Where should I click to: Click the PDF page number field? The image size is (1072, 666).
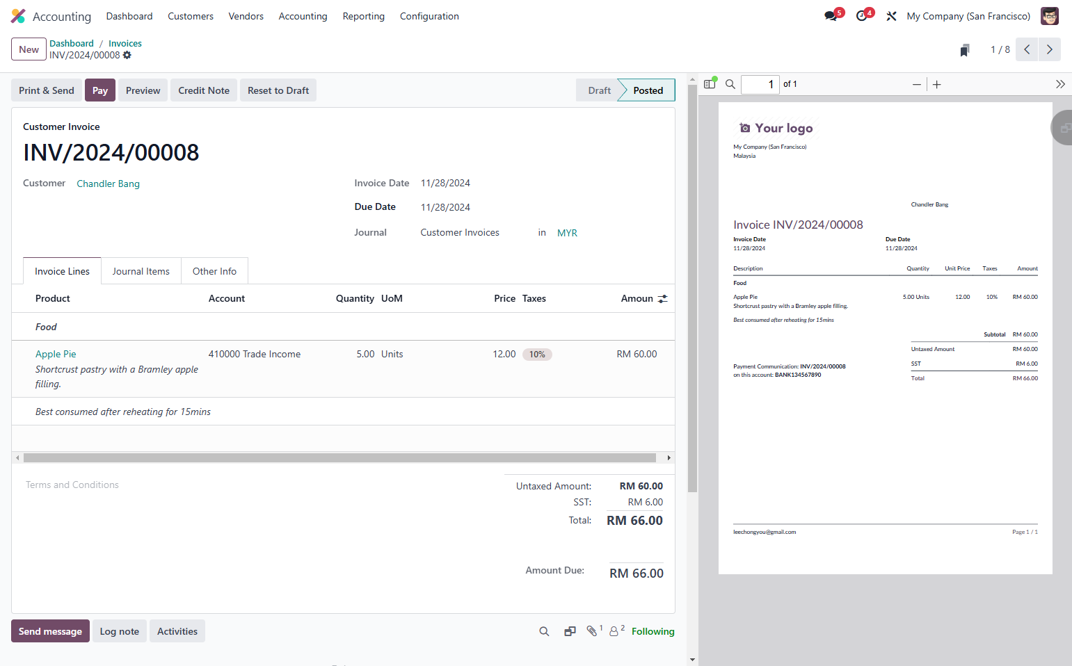point(760,84)
